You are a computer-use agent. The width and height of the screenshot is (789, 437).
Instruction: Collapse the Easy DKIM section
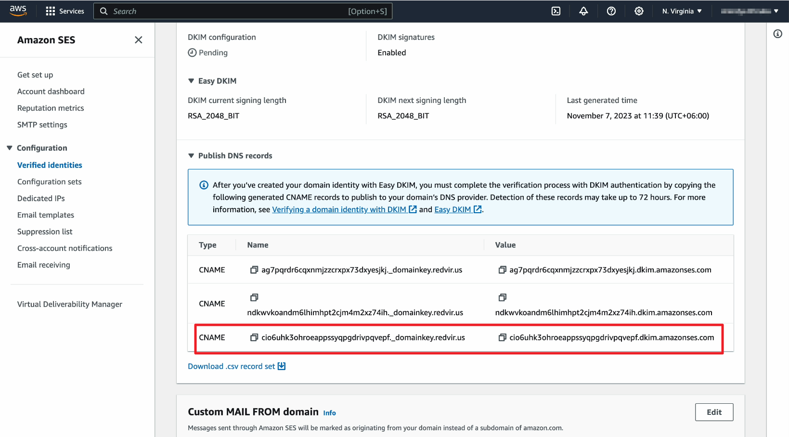pyautogui.click(x=191, y=81)
